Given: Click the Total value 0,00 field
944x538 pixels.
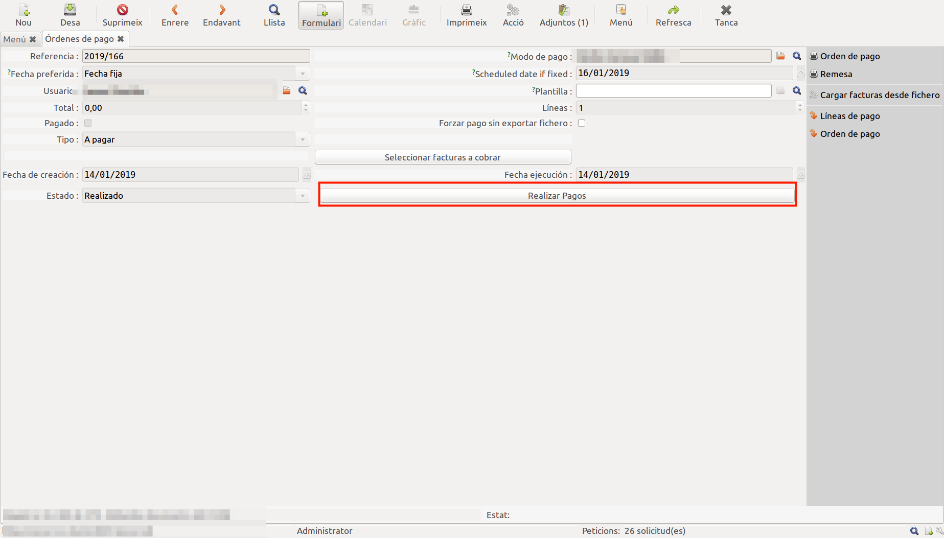Looking at the screenshot, I should pyautogui.click(x=192, y=108).
